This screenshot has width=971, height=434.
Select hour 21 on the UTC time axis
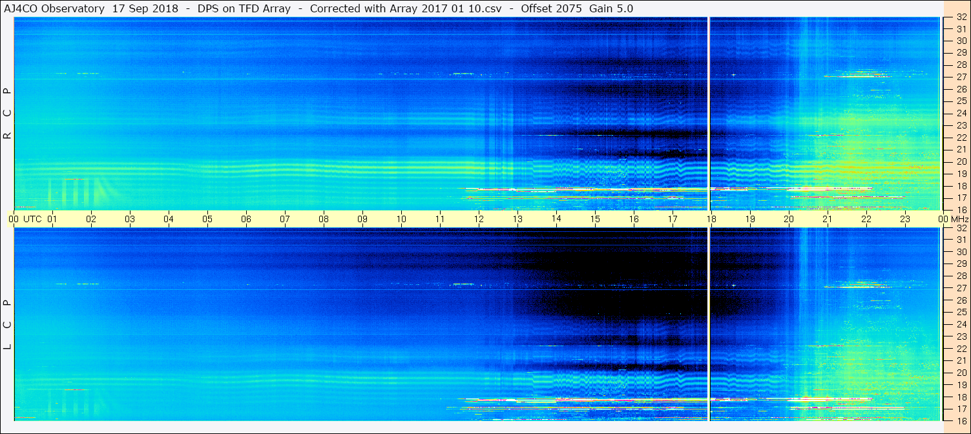(828, 219)
